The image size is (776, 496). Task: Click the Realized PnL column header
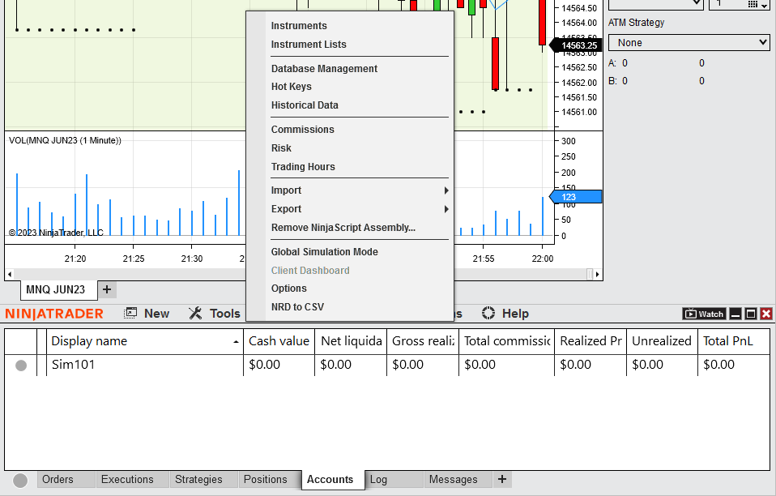click(591, 341)
